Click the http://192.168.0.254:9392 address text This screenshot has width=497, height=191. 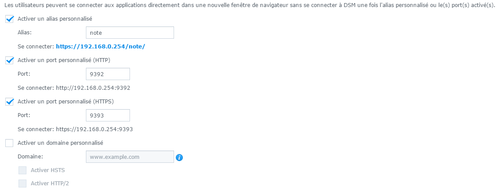tap(93, 88)
